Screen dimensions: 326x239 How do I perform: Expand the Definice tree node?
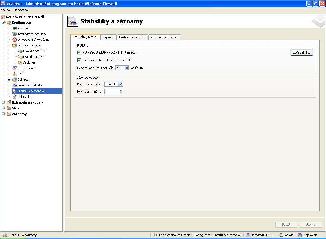(x=9, y=80)
